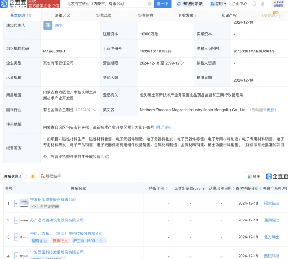Image resolution: width=288 pixels, height=259 pixels.
Task: Switch to 基本信息 tab
Action: click(x=21, y=16)
